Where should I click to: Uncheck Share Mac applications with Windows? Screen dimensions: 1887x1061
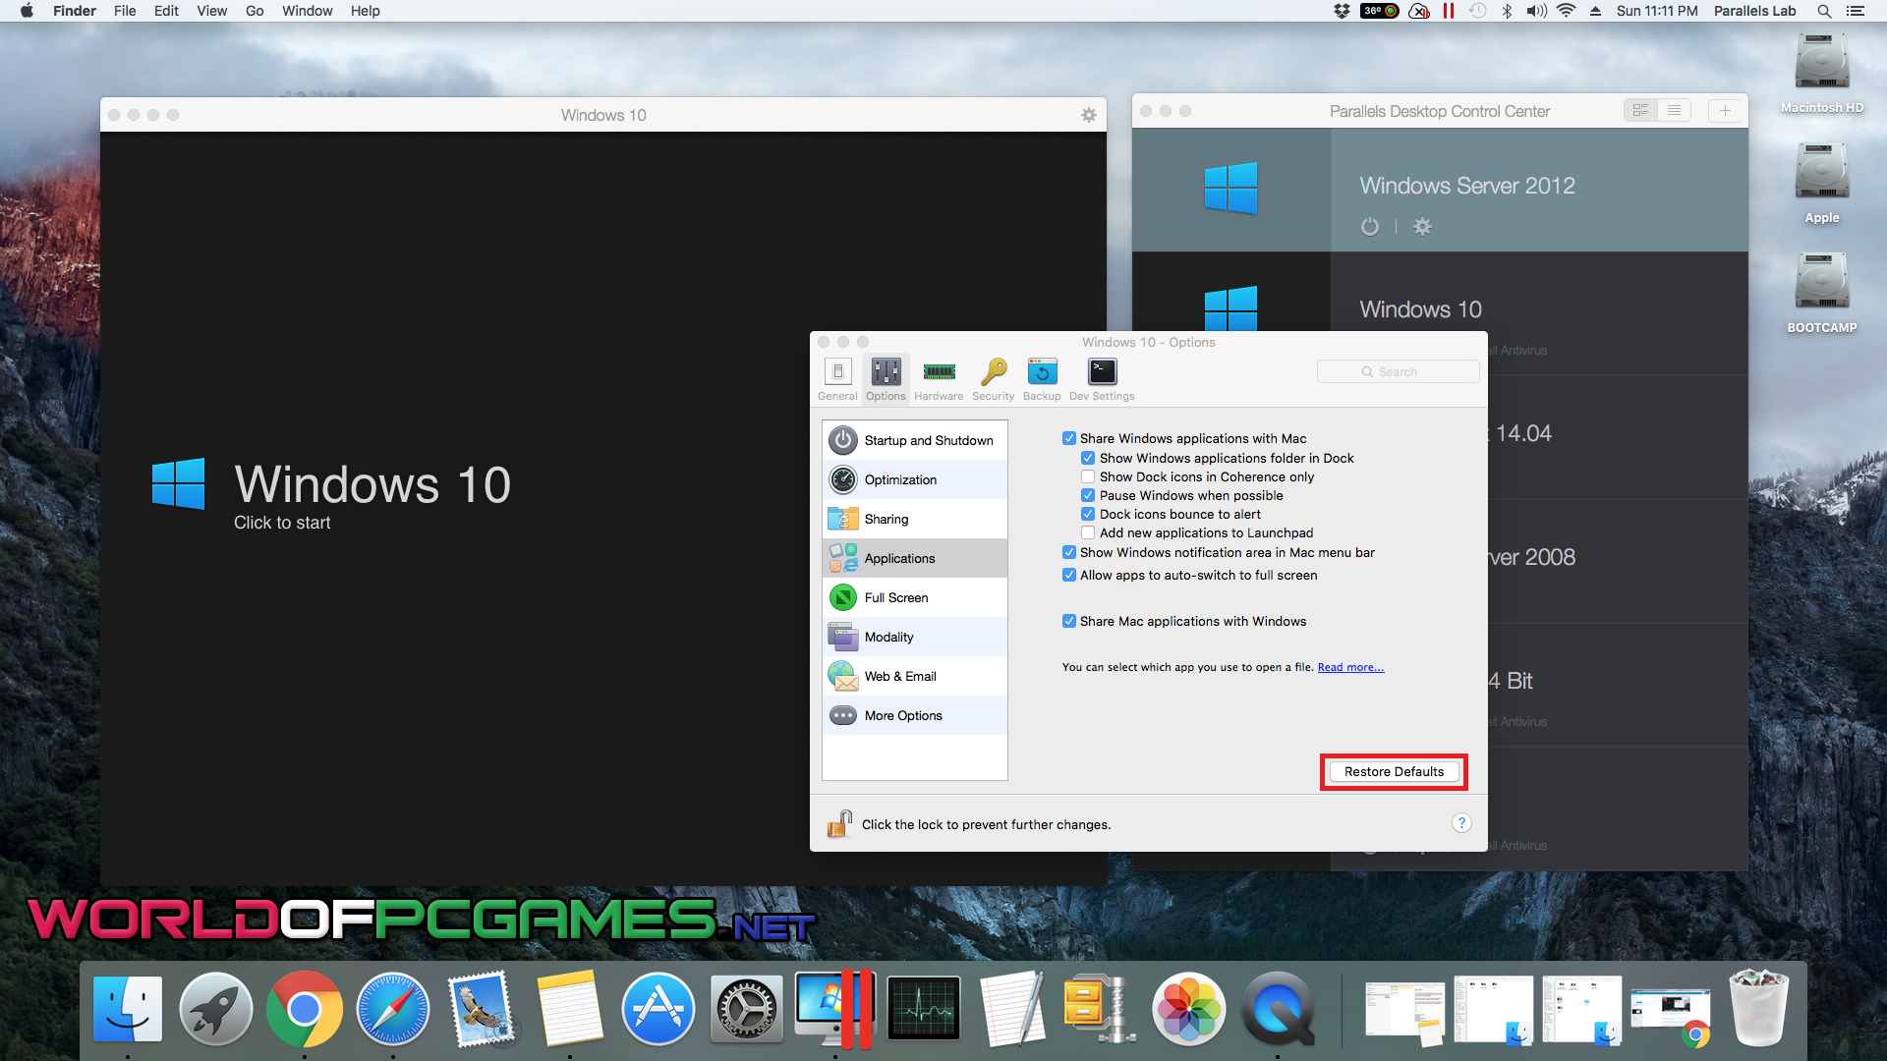[1069, 621]
